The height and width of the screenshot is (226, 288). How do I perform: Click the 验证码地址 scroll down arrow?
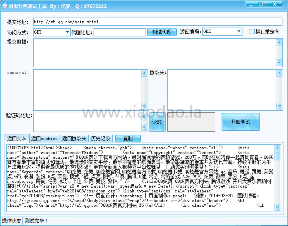pyautogui.click(x=144, y=127)
